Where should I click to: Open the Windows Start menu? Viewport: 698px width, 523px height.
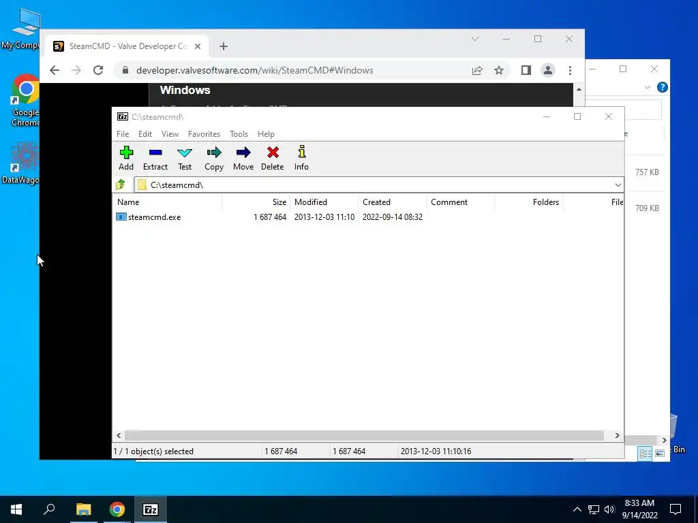pos(16,509)
